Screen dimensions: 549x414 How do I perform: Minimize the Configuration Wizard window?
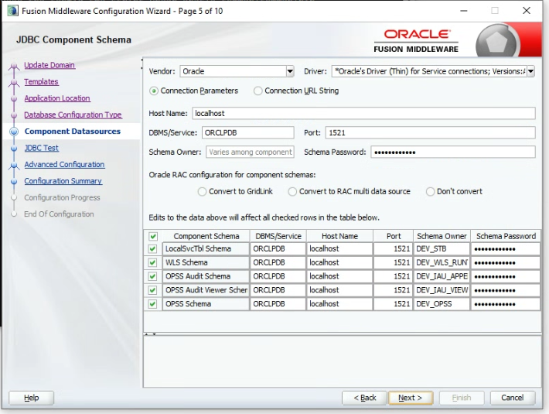tap(464, 11)
